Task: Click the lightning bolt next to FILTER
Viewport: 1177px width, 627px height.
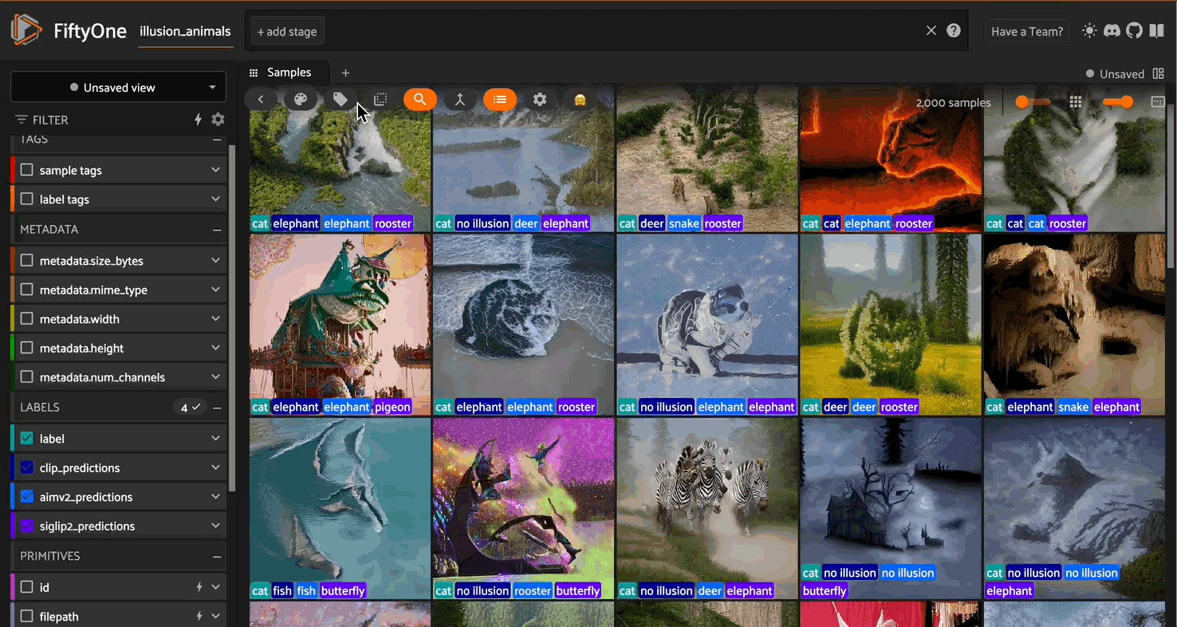Action: tap(199, 120)
